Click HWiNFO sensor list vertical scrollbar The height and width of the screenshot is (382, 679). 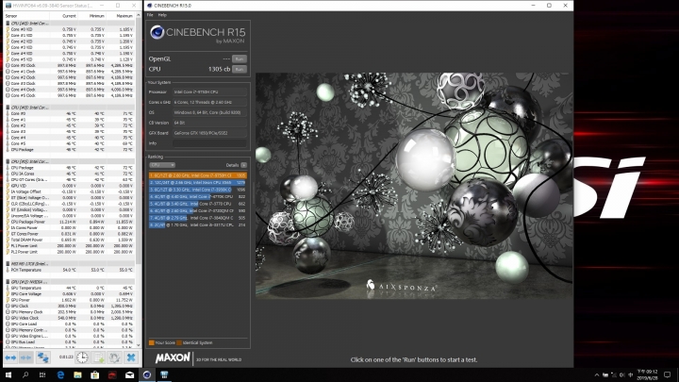(x=138, y=141)
